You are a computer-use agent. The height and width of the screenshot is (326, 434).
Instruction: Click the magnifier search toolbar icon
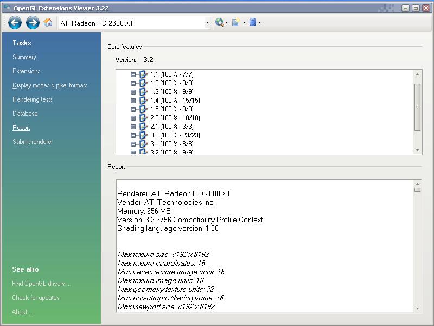tap(219, 22)
